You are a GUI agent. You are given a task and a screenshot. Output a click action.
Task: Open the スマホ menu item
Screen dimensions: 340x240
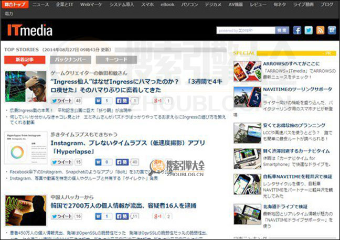tap(147, 4)
